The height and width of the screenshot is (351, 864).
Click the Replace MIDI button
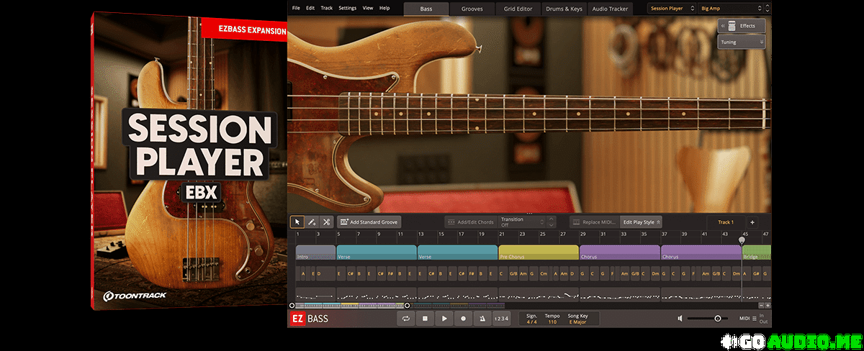(595, 222)
